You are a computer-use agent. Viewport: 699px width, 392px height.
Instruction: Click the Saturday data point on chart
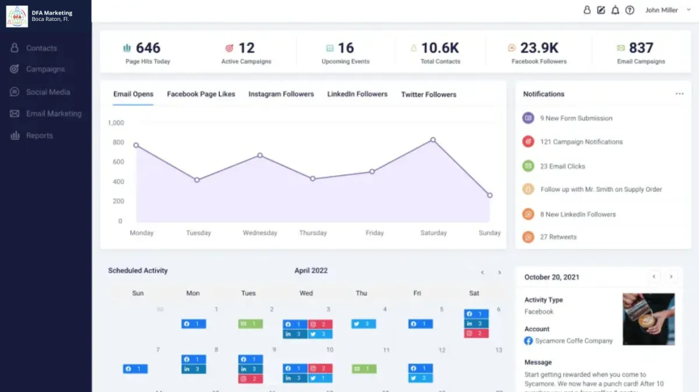(x=433, y=140)
